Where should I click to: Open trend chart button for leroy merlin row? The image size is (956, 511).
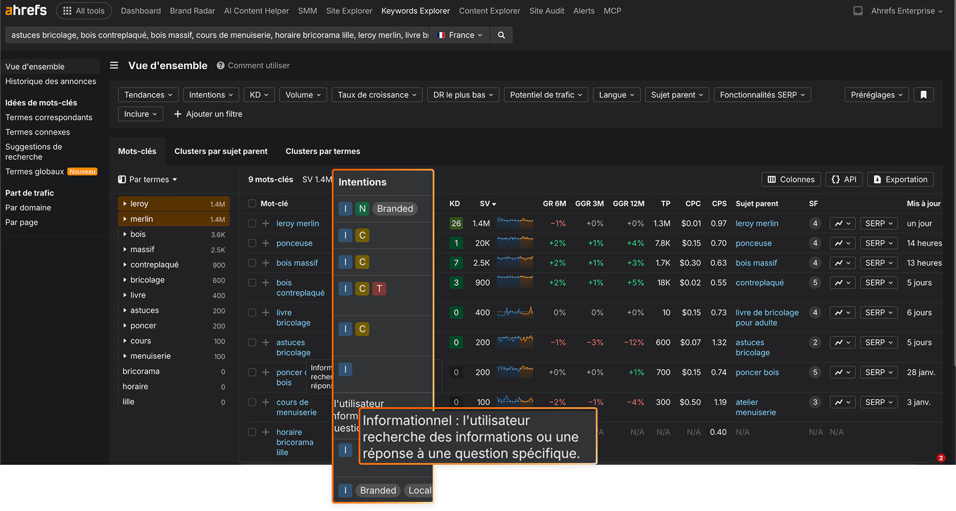(843, 224)
